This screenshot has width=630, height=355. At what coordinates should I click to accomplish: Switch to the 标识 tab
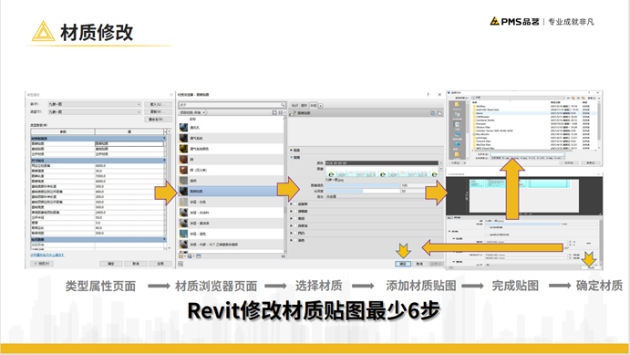point(294,105)
